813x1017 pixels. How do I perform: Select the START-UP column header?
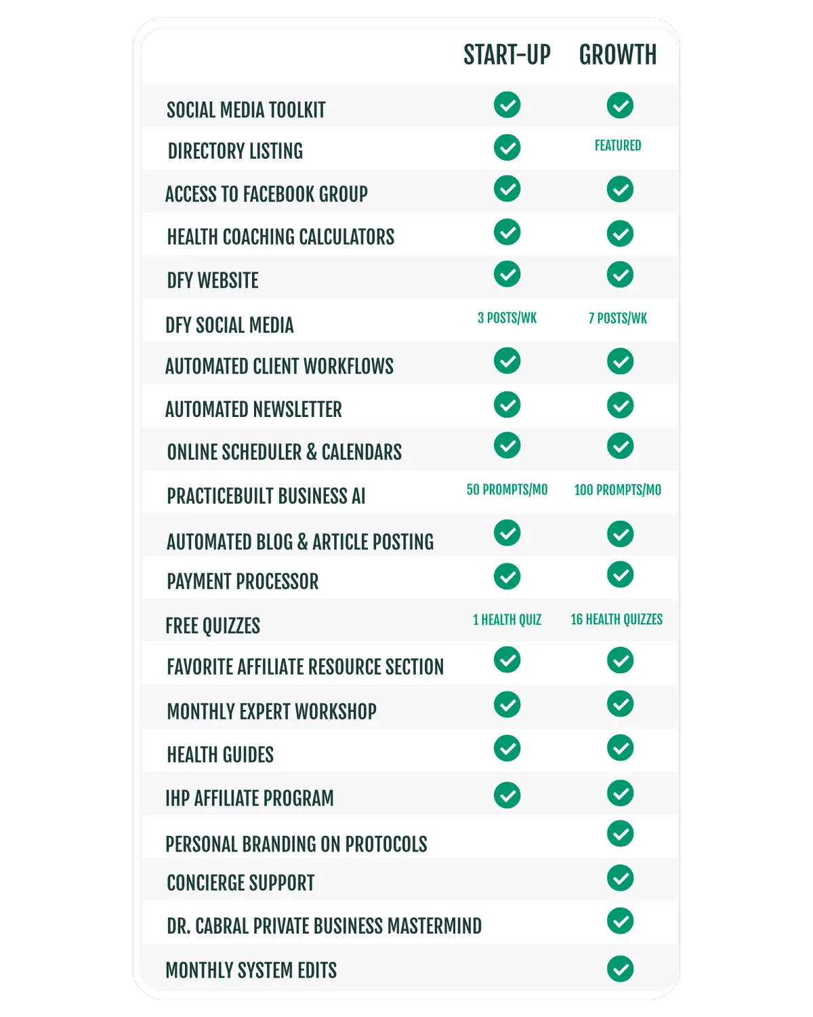pyautogui.click(x=507, y=55)
